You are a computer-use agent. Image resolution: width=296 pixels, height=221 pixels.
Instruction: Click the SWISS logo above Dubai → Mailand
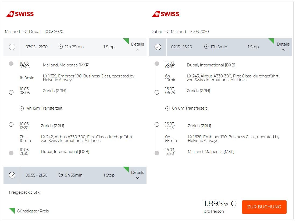(165, 14)
